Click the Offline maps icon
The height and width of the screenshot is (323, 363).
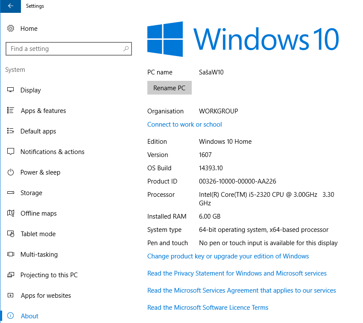[x=11, y=213]
